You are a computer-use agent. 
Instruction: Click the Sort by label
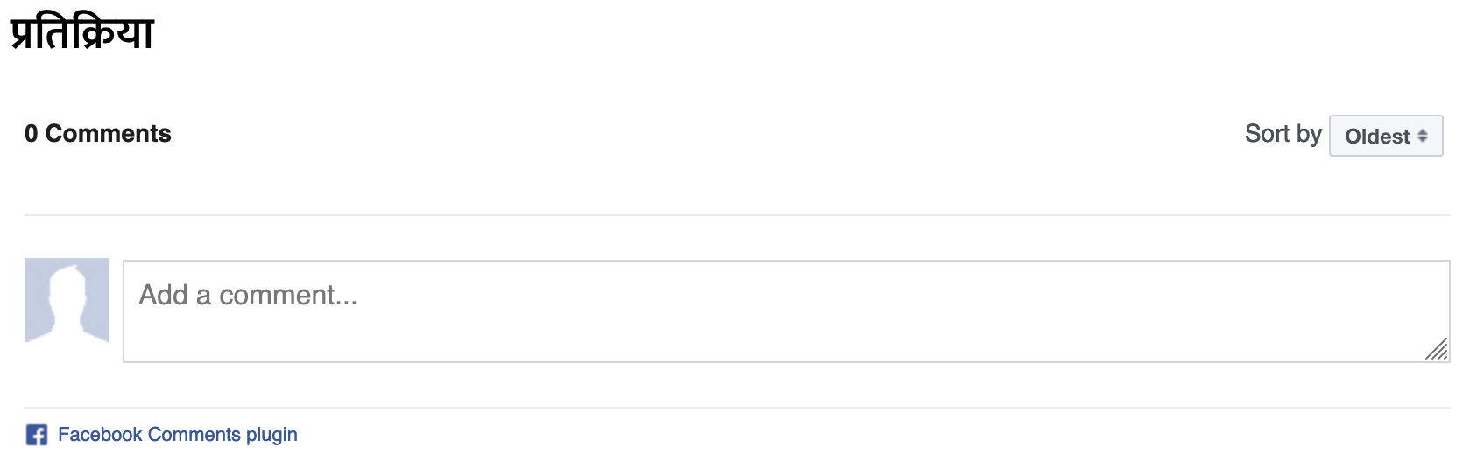[x=1283, y=134]
